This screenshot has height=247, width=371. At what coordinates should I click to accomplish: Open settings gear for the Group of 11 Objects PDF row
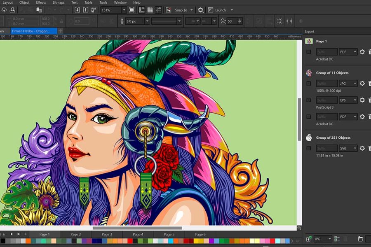pyautogui.click(x=362, y=117)
